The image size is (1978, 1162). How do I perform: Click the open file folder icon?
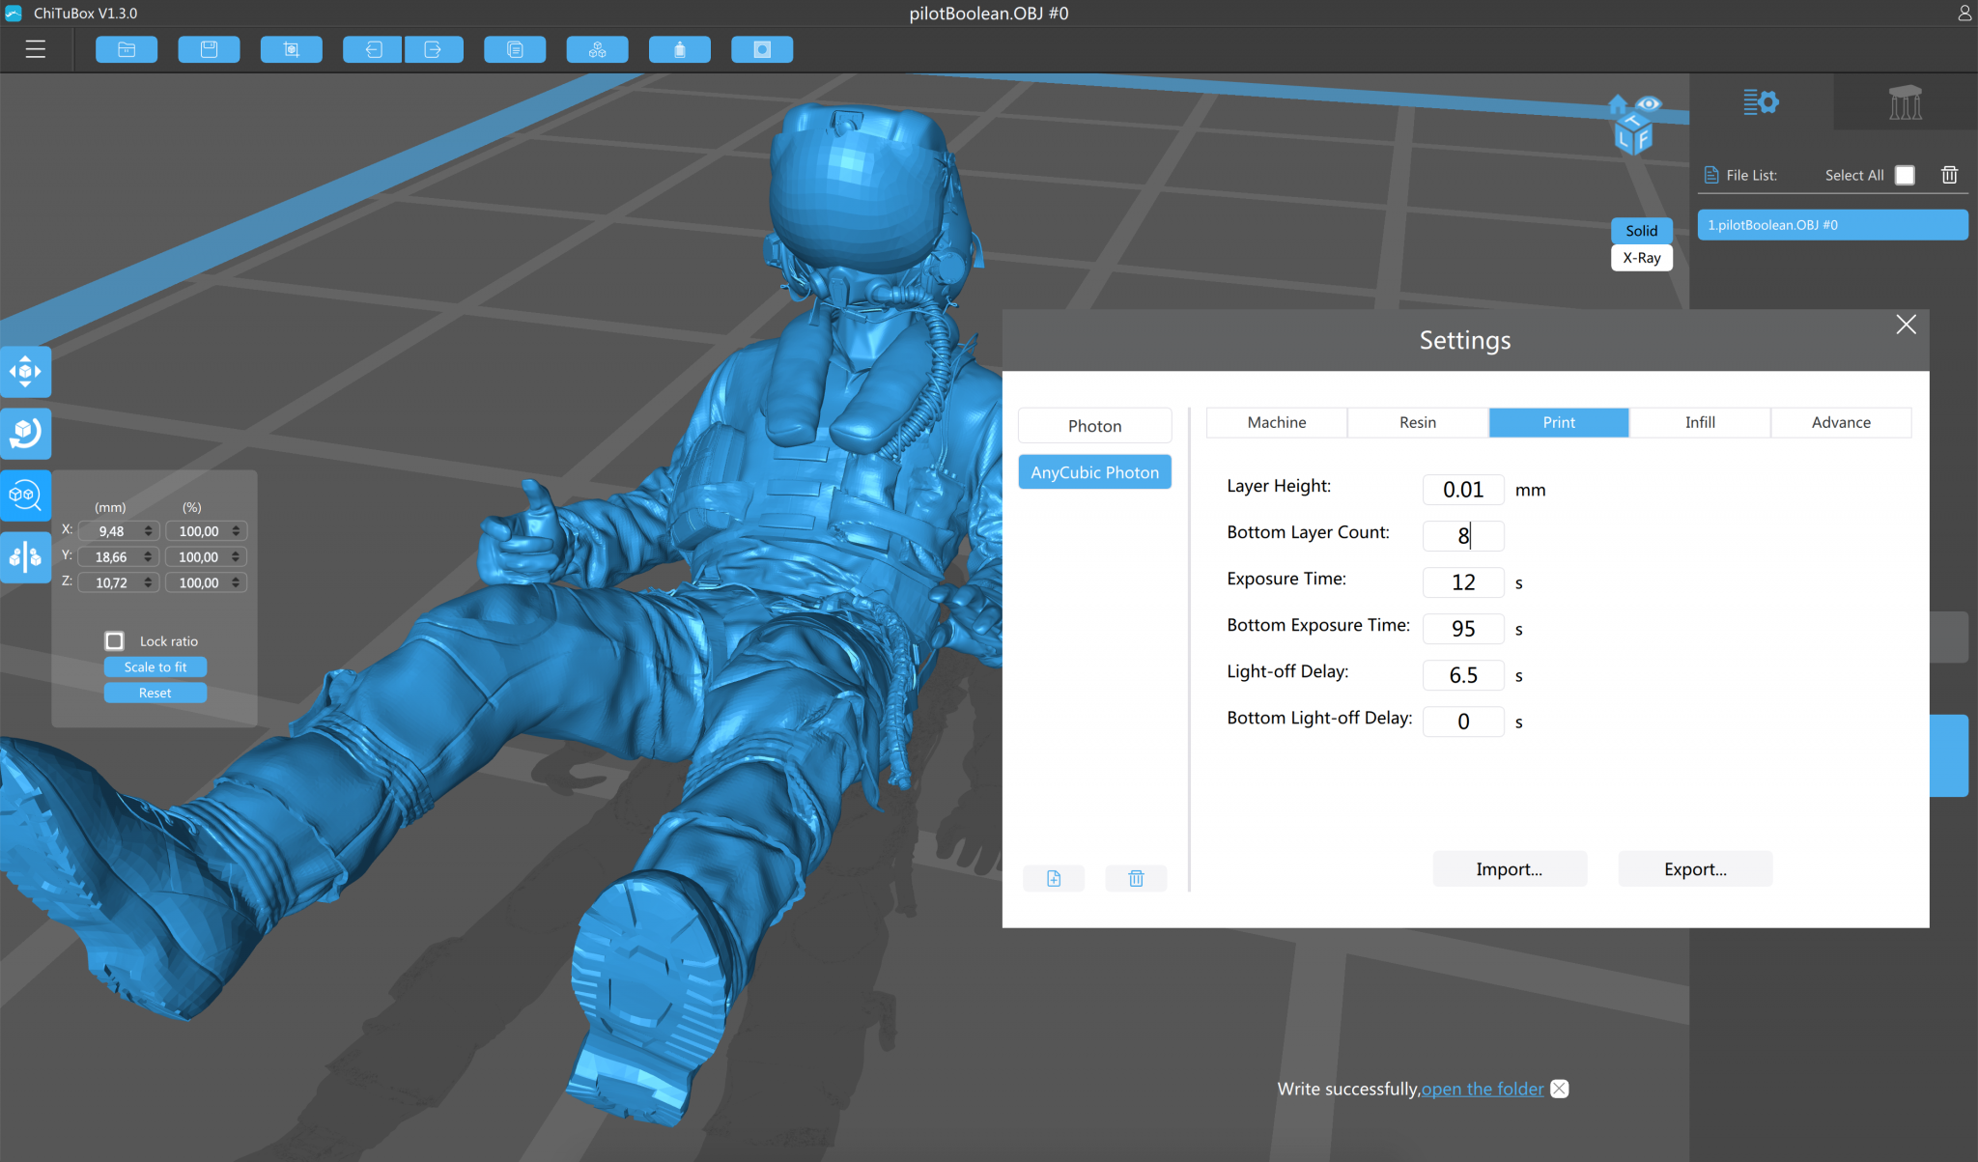(127, 49)
